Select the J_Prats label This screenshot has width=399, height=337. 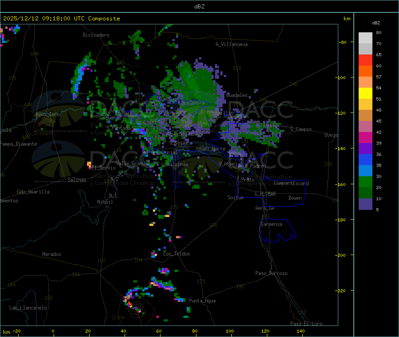point(246,180)
